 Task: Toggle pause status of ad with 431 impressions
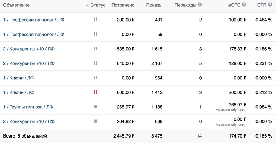[95, 20]
